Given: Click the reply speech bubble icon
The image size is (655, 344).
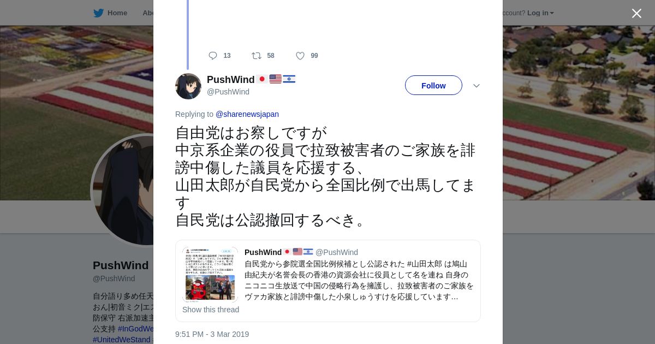Looking at the screenshot, I should pyautogui.click(x=213, y=56).
